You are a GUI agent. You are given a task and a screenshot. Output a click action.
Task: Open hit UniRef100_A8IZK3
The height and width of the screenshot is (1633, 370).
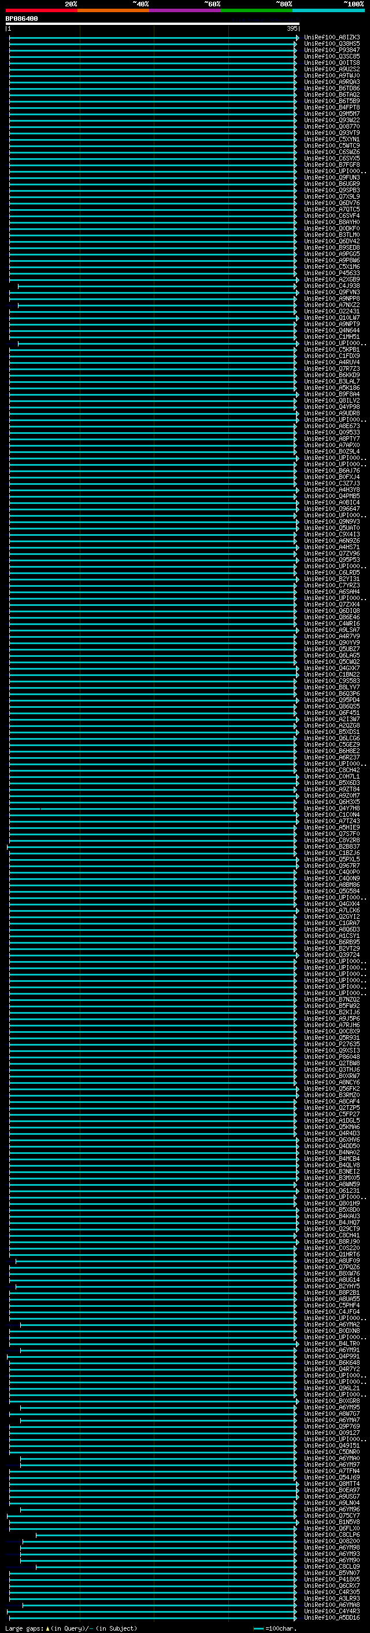pyautogui.click(x=332, y=38)
